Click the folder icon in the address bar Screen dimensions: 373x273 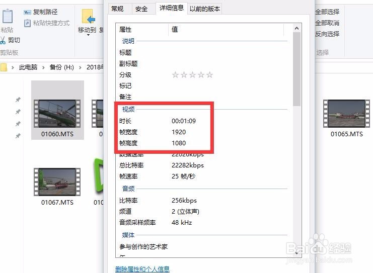[x=4, y=67]
